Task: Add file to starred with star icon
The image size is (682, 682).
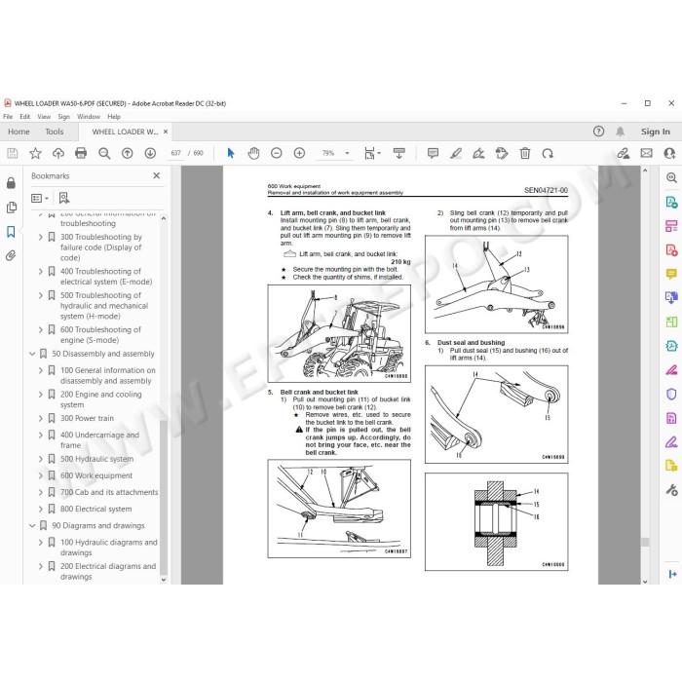Action: (35, 153)
